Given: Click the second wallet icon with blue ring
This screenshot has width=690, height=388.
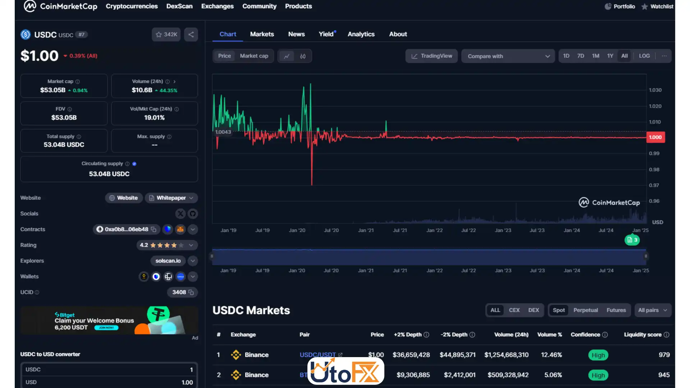Looking at the screenshot, I should [x=156, y=277].
